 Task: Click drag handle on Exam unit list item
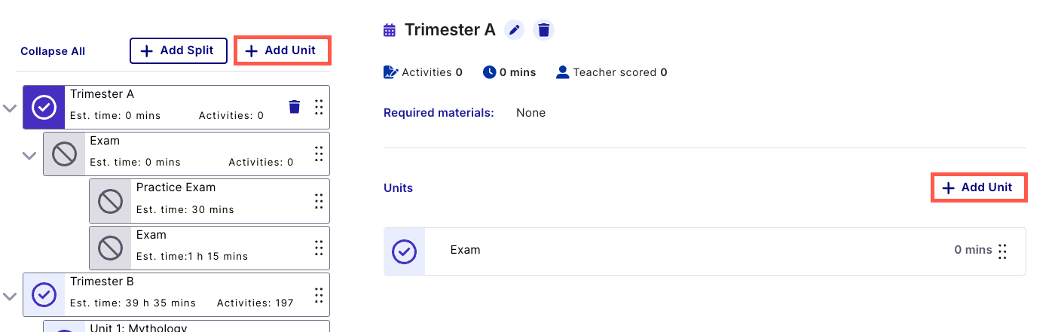coord(1002,251)
